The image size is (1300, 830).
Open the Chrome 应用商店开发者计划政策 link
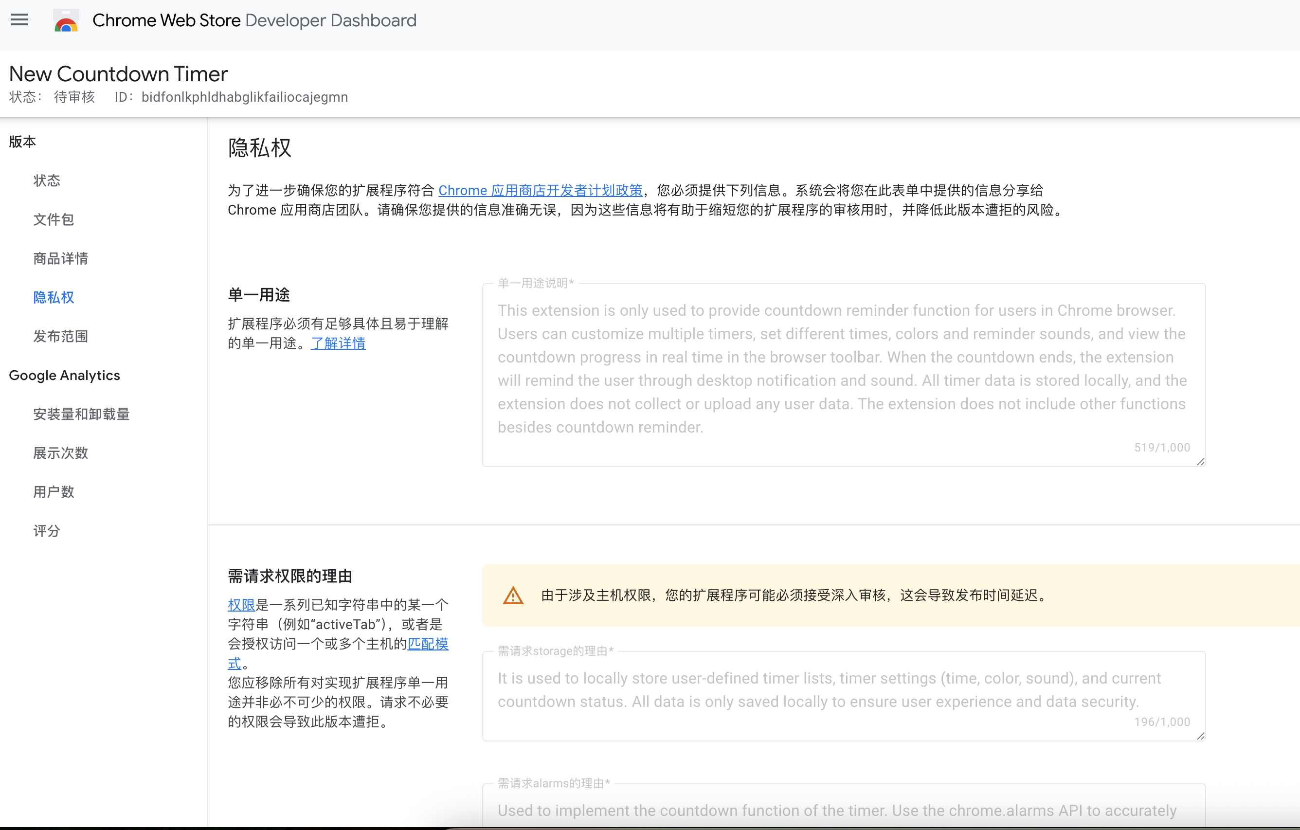[x=541, y=190]
